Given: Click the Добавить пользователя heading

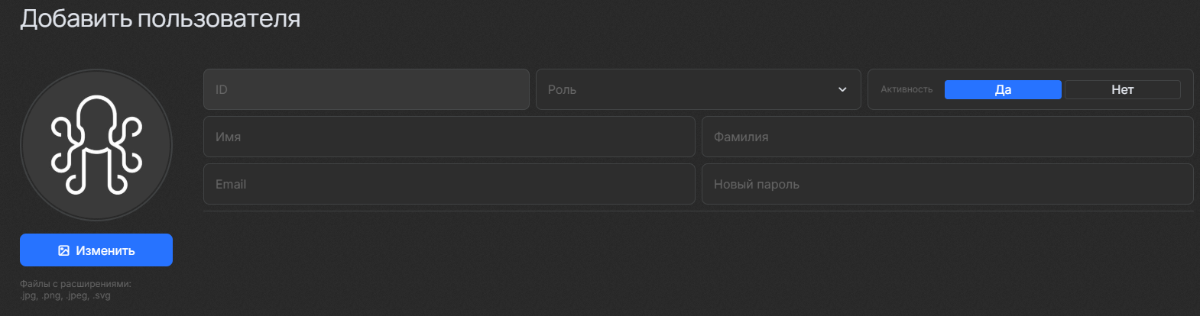Looking at the screenshot, I should coord(161,19).
